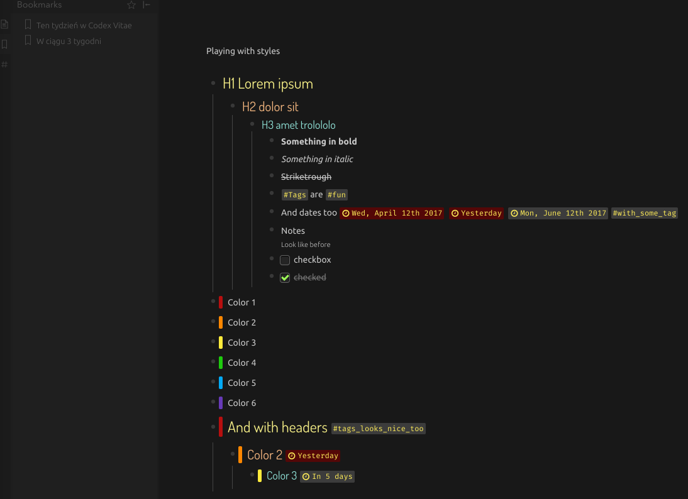
Task: Open the 'W ciągu 3 tygodni' bookmark
Action: pyautogui.click(x=69, y=41)
